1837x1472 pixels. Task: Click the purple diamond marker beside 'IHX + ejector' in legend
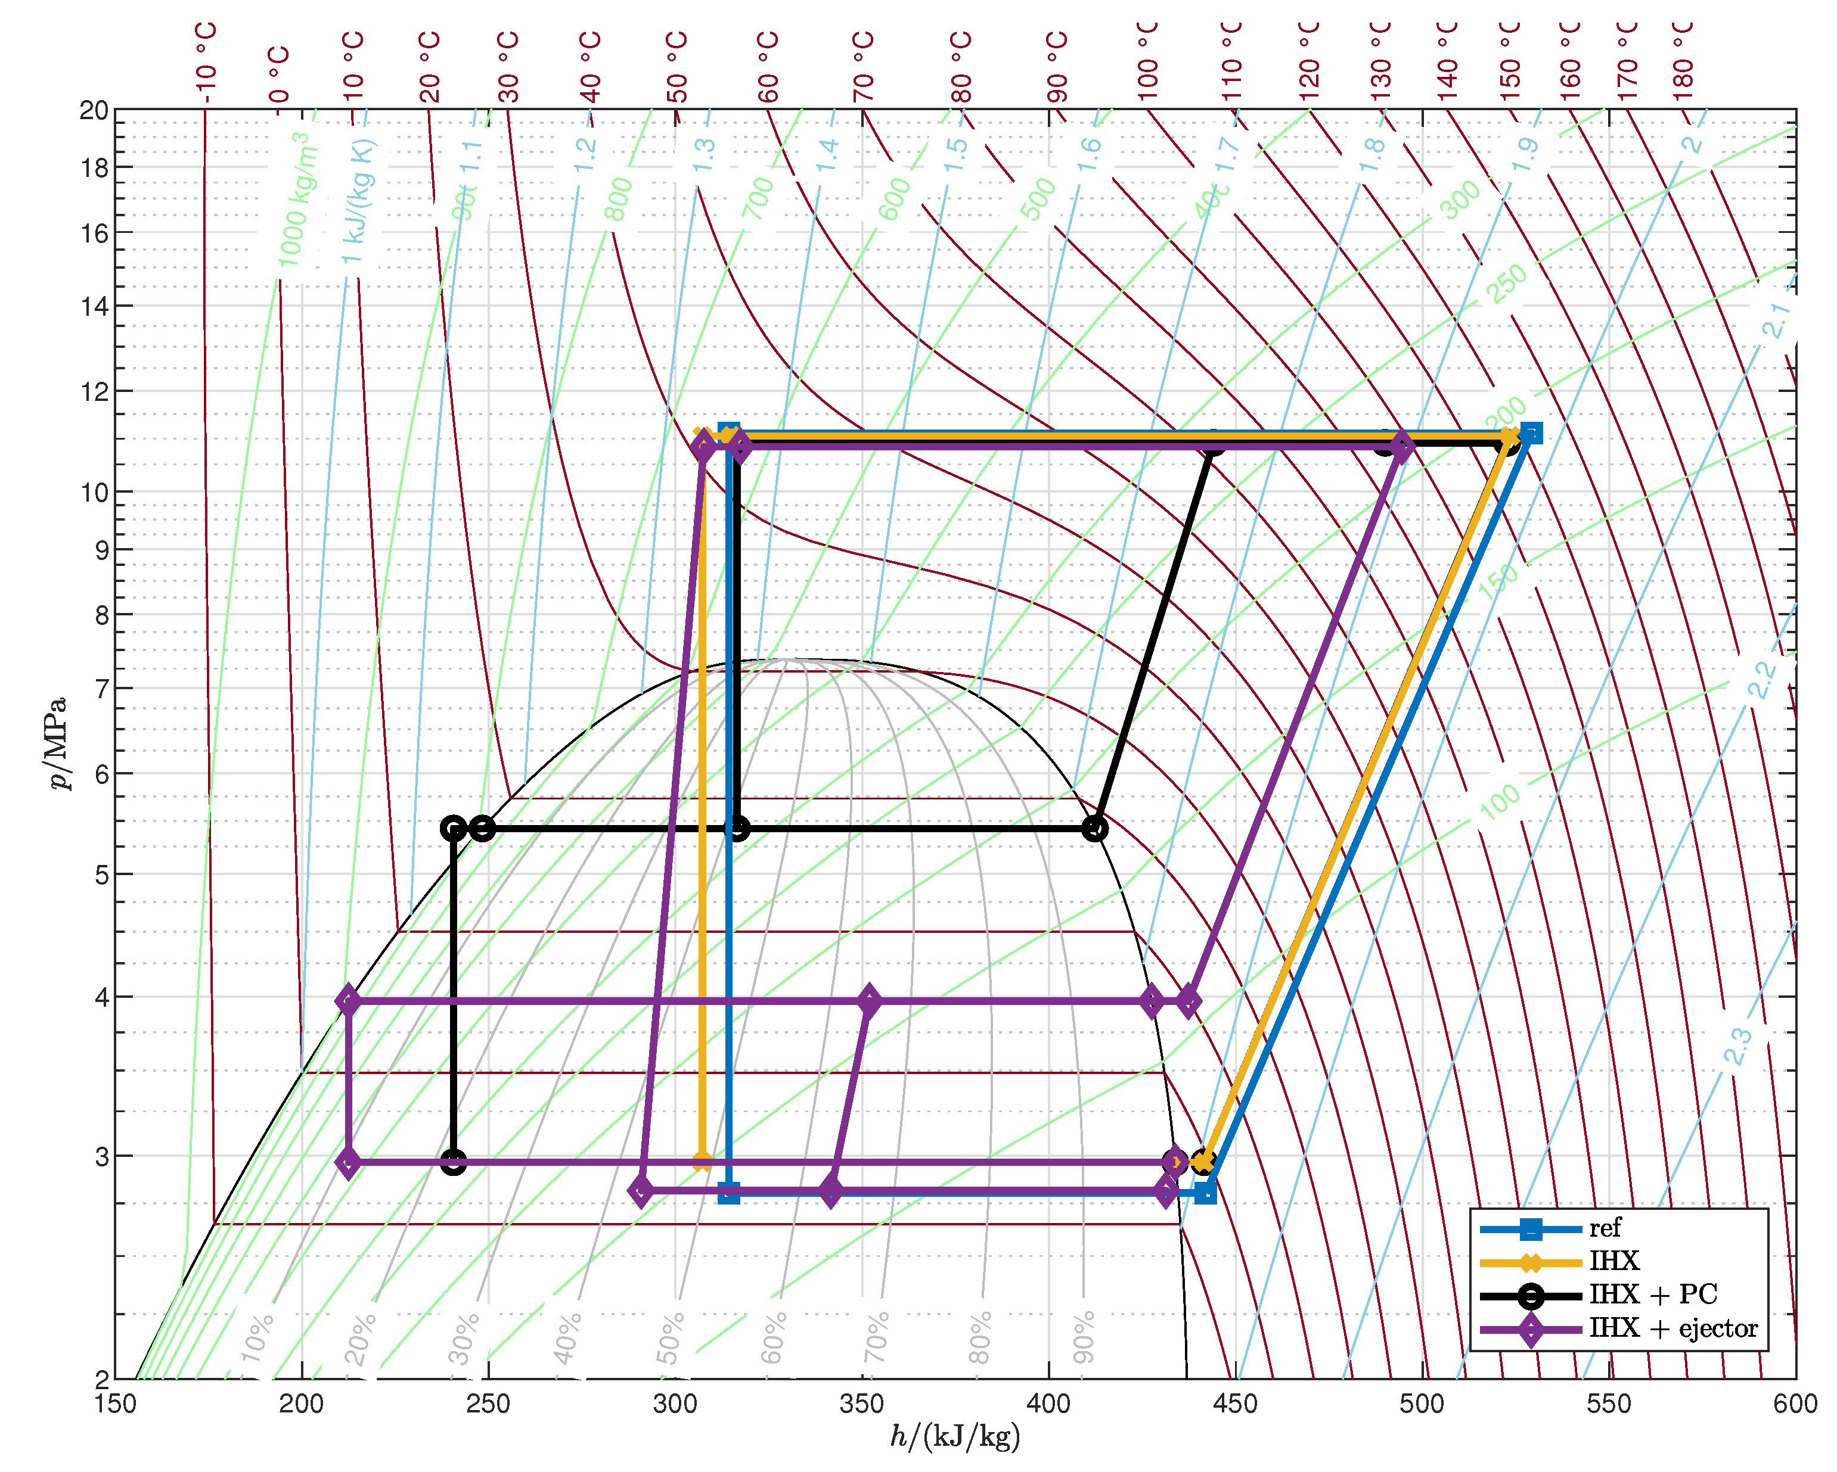click(x=1531, y=1330)
